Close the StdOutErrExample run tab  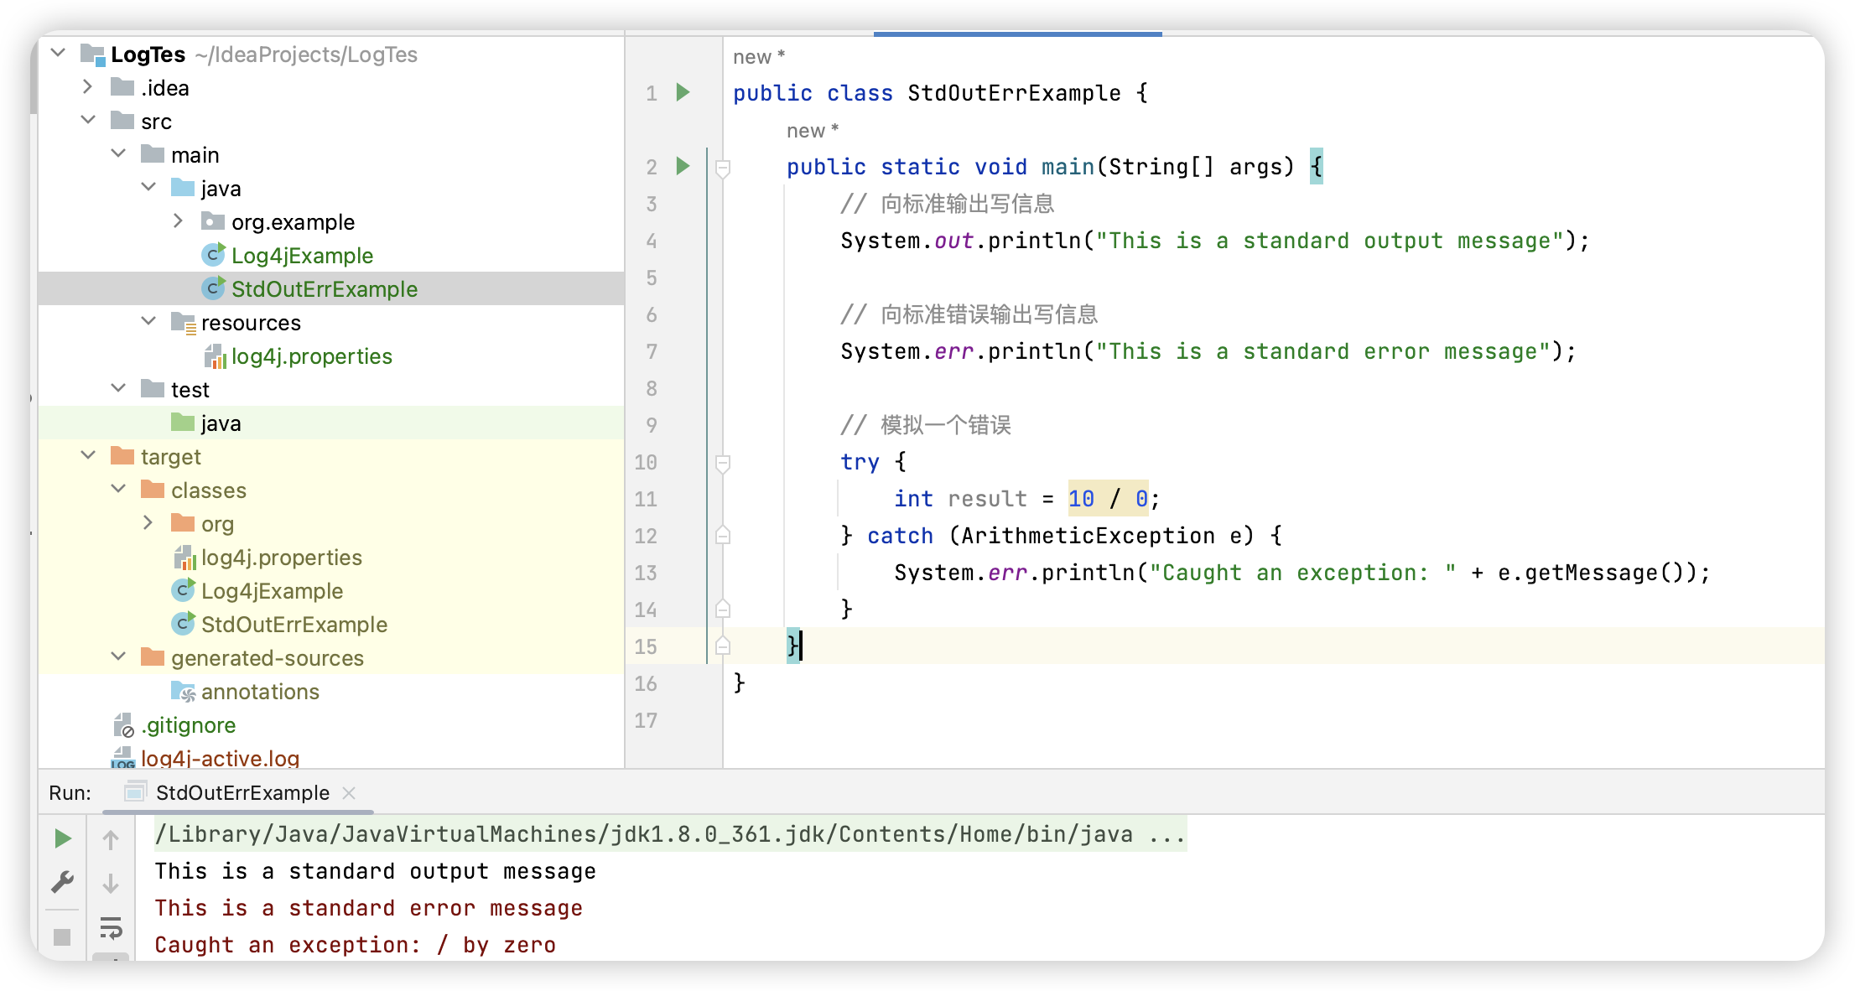point(350,793)
